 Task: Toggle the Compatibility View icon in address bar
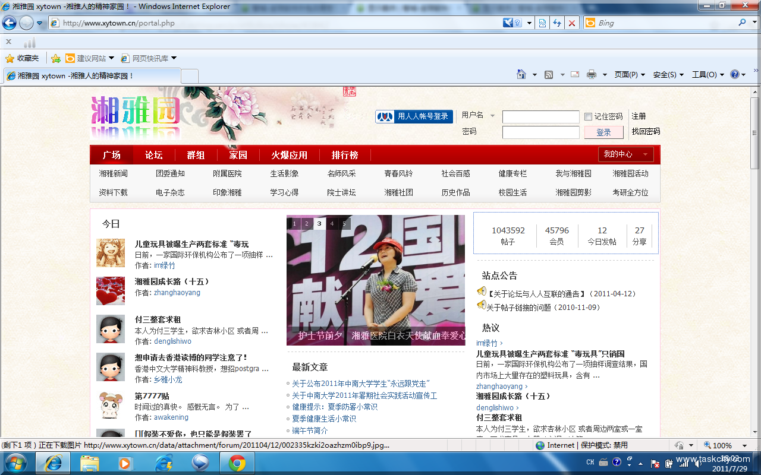point(542,23)
